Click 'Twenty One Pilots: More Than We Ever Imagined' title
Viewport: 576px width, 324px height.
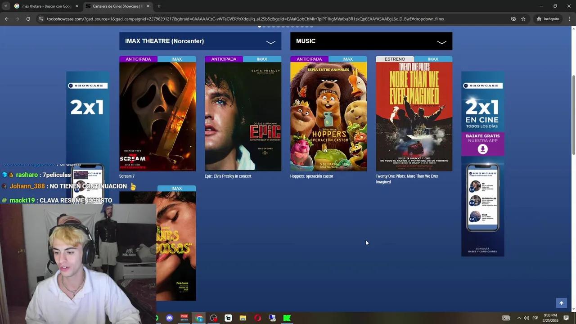[x=407, y=179]
